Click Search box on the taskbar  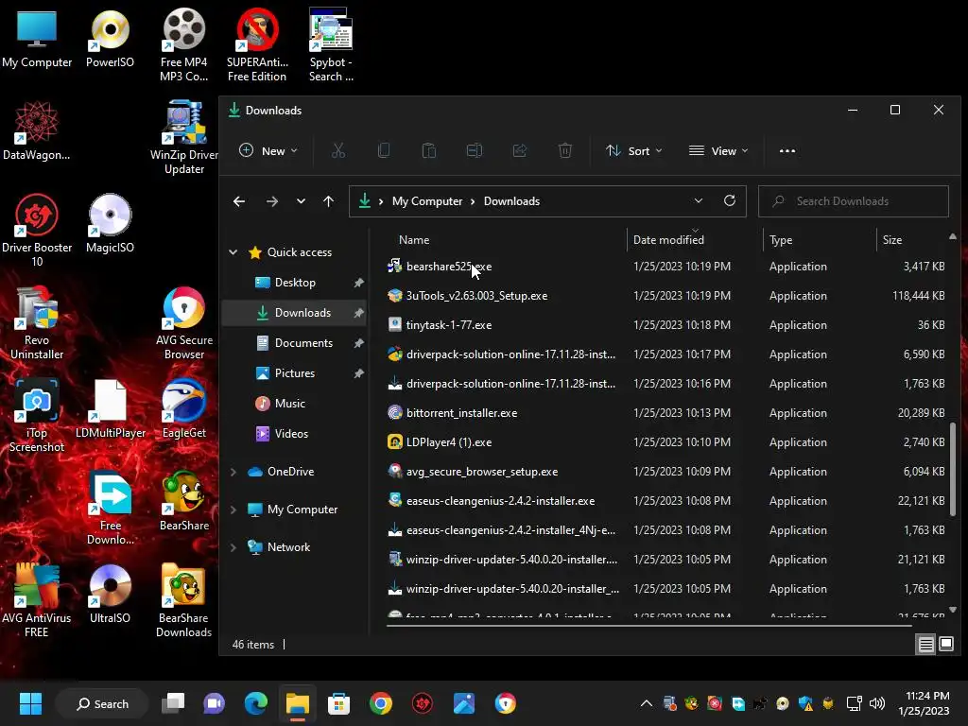102,703
